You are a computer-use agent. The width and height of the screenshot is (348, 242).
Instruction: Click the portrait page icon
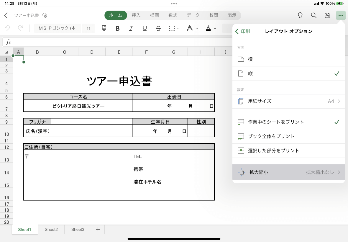point(241,73)
